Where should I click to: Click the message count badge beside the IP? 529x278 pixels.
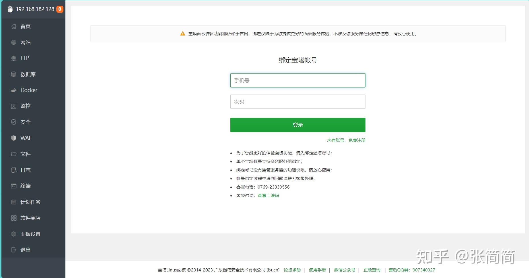pyautogui.click(x=59, y=9)
